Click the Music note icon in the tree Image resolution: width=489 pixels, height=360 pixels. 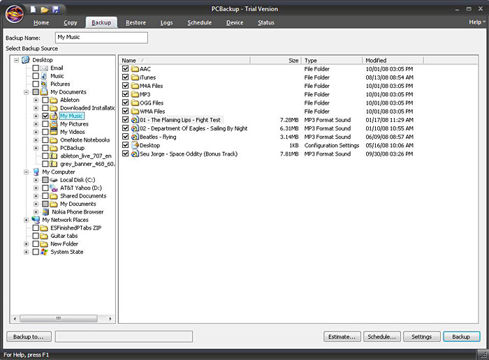click(x=44, y=76)
